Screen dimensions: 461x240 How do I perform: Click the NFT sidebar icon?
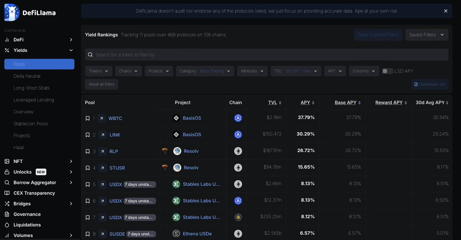(7, 161)
